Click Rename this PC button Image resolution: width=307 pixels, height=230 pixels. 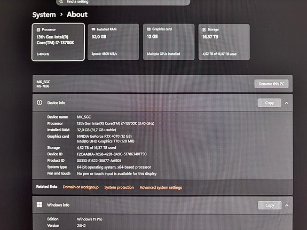(x=271, y=84)
